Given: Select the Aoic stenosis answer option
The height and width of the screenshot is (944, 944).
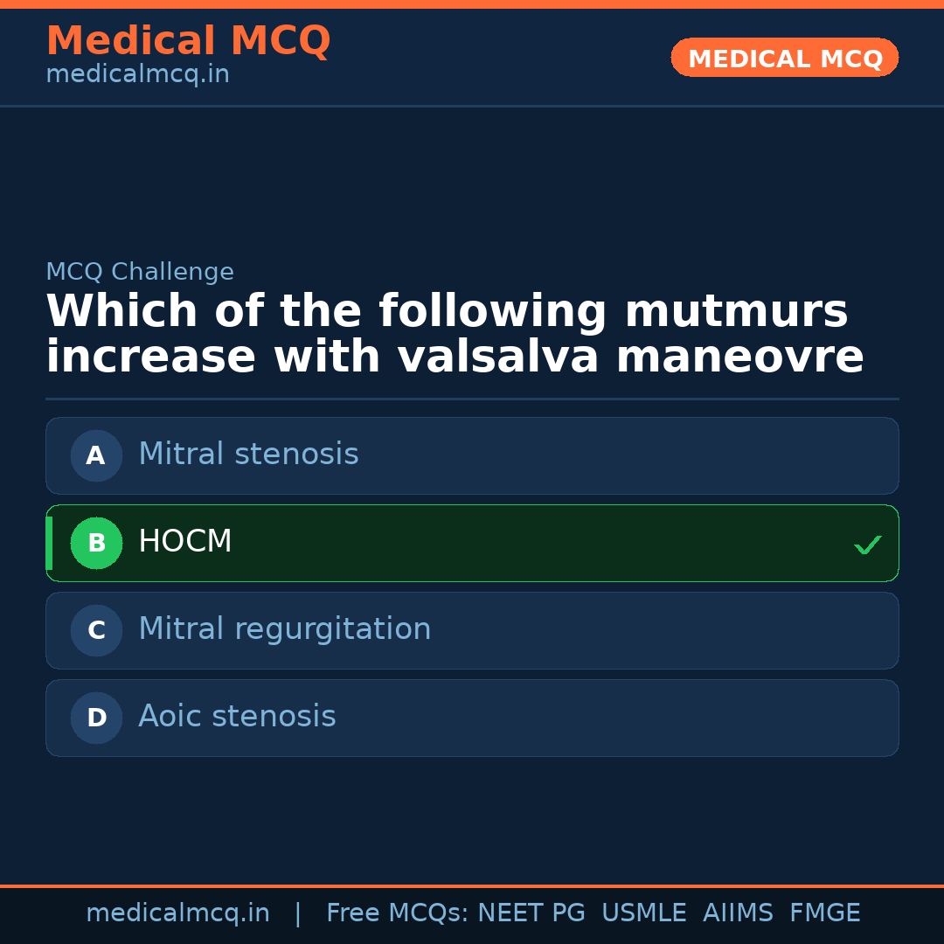Looking at the screenshot, I should coord(472,718).
